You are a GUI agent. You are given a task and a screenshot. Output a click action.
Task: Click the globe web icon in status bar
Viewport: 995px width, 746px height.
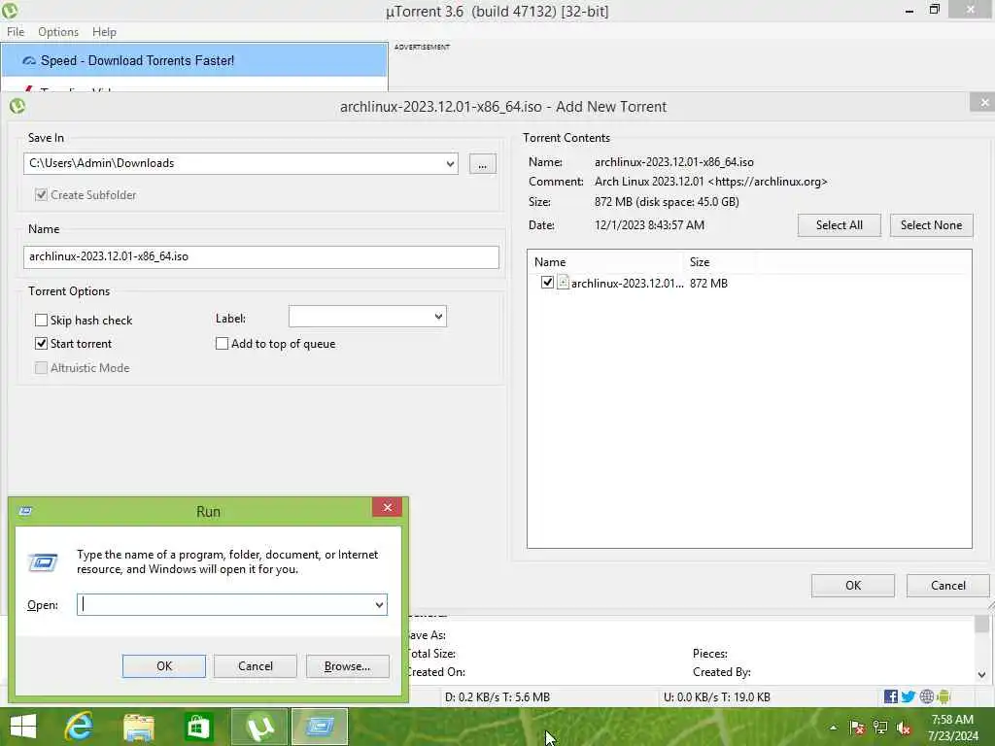[926, 696]
